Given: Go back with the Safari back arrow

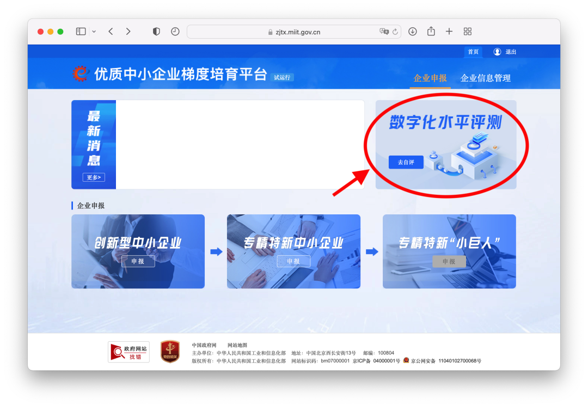Looking at the screenshot, I should 111,32.
